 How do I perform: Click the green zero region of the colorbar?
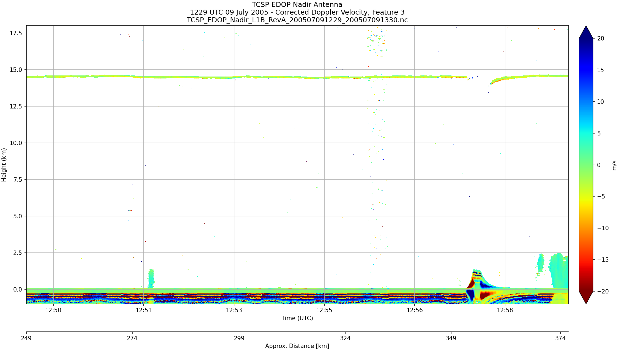(586, 165)
